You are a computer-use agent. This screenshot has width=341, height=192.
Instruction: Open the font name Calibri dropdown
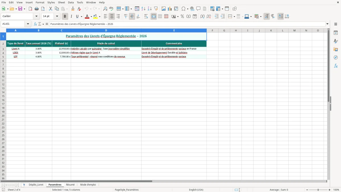pos(36,16)
